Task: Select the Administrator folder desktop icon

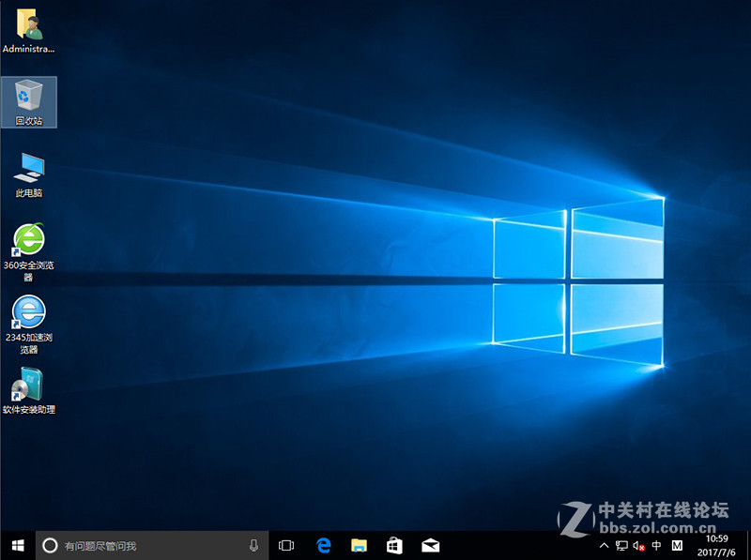Action: pyautogui.click(x=29, y=30)
